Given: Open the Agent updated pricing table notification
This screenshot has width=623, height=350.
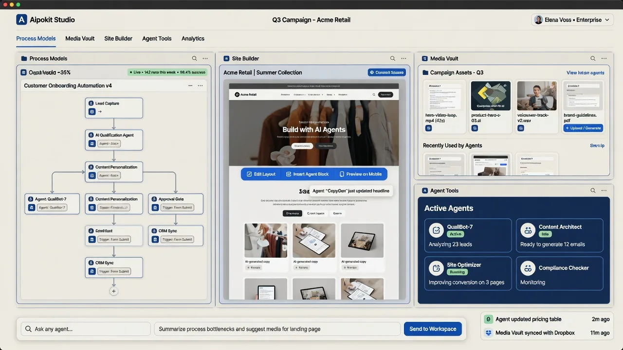Looking at the screenshot, I should coord(547,319).
